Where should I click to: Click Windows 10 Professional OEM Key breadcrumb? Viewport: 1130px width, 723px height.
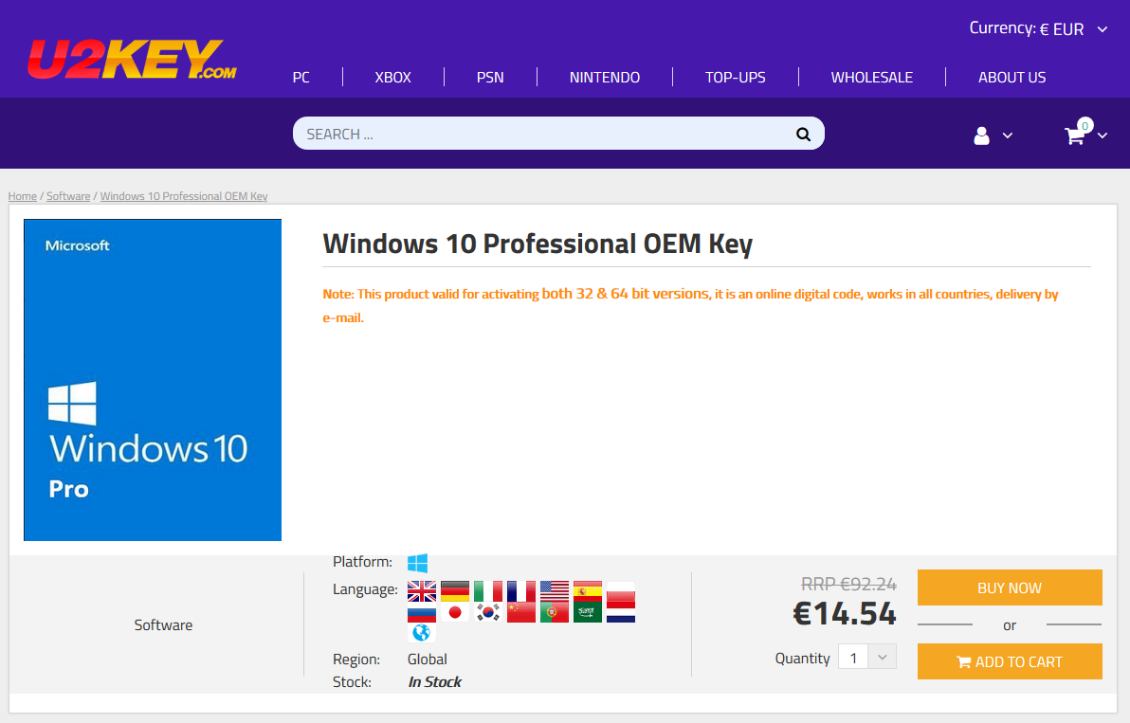(x=184, y=196)
